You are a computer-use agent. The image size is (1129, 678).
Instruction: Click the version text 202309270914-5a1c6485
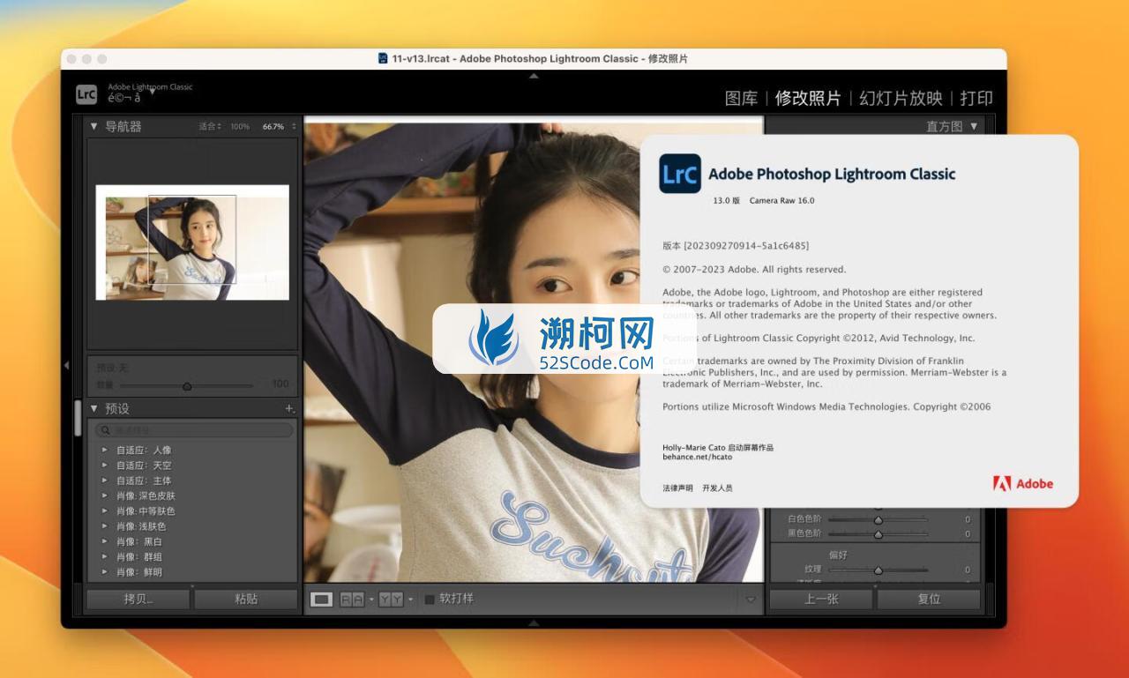tap(746, 245)
